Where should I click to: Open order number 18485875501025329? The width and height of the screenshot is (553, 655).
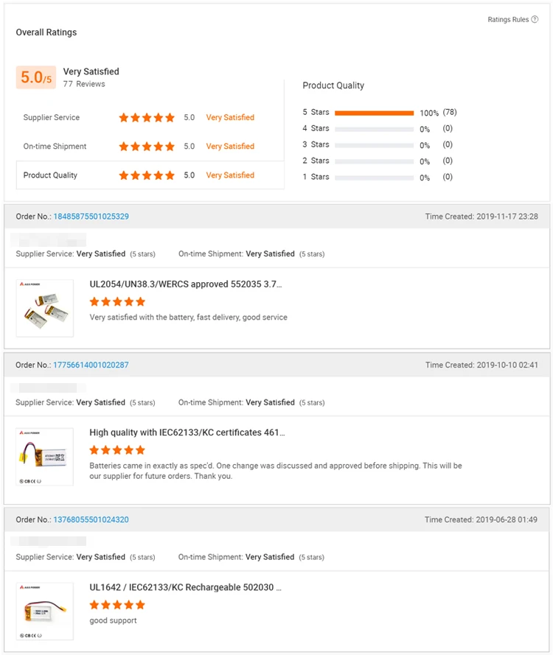tap(91, 217)
